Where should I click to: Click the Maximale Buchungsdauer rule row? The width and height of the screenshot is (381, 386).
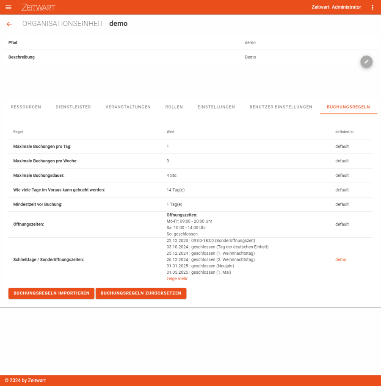[x=190, y=175]
